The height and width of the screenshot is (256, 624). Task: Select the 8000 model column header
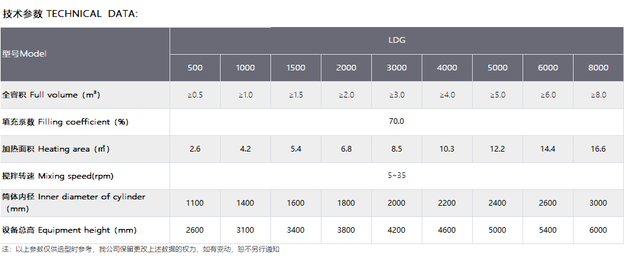598,68
